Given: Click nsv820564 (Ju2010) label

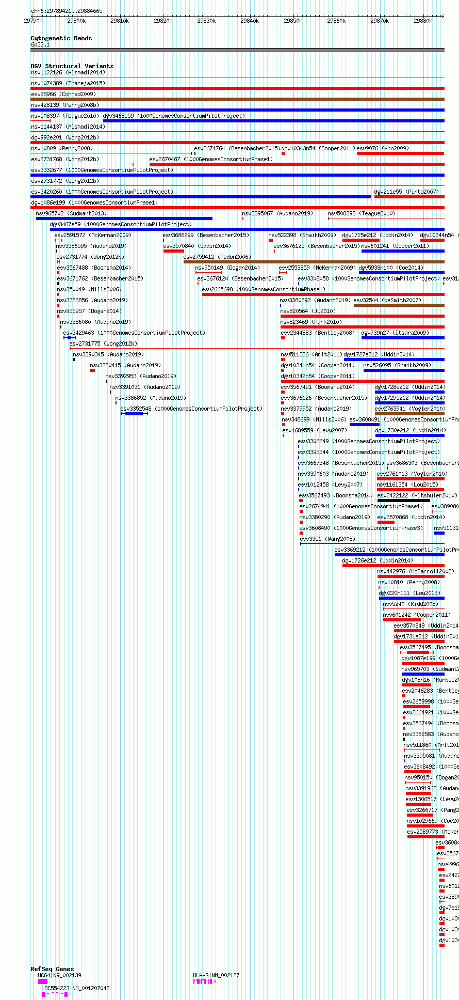Looking at the screenshot, I should point(308,311).
